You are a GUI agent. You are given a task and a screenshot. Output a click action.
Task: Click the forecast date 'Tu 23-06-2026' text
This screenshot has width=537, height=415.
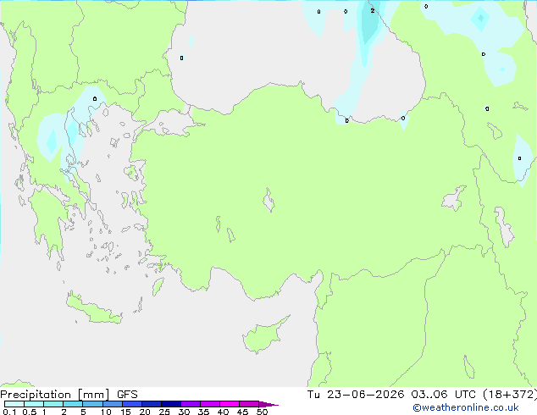click(x=356, y=395)
